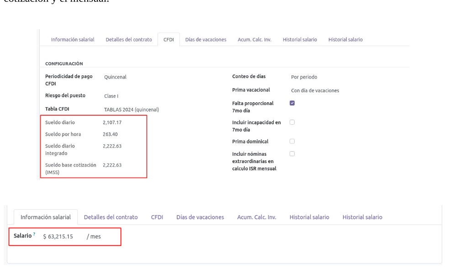Tick the Prima dominical checkbox
Image resolution: width=449 pixels, height=269 pixels.
[292, 141]
